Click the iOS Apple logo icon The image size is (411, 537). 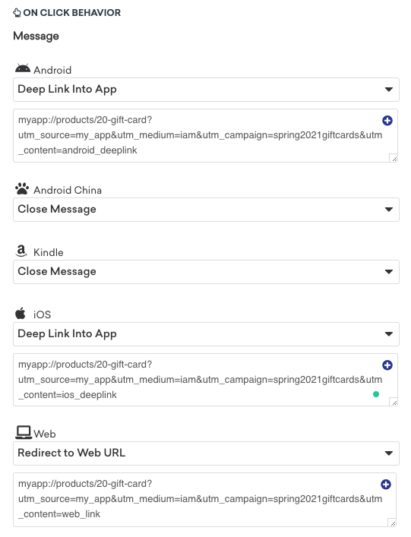coord(21,313)
